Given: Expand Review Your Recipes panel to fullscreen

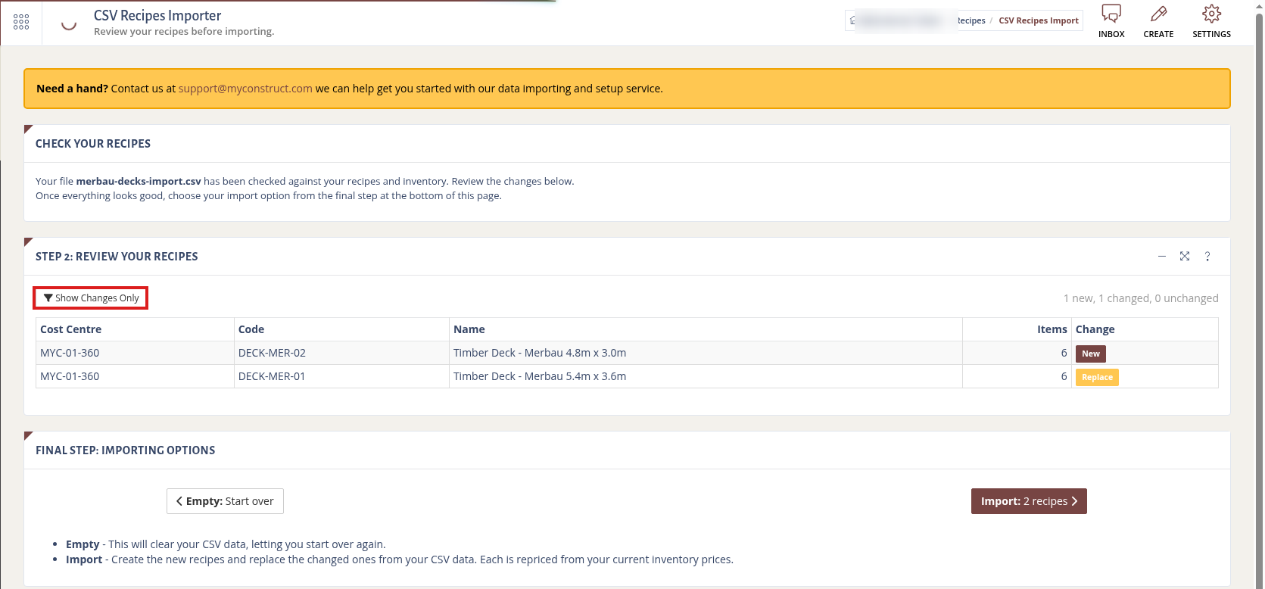Looking at the screenshot, I should (x=1185, y=257).
